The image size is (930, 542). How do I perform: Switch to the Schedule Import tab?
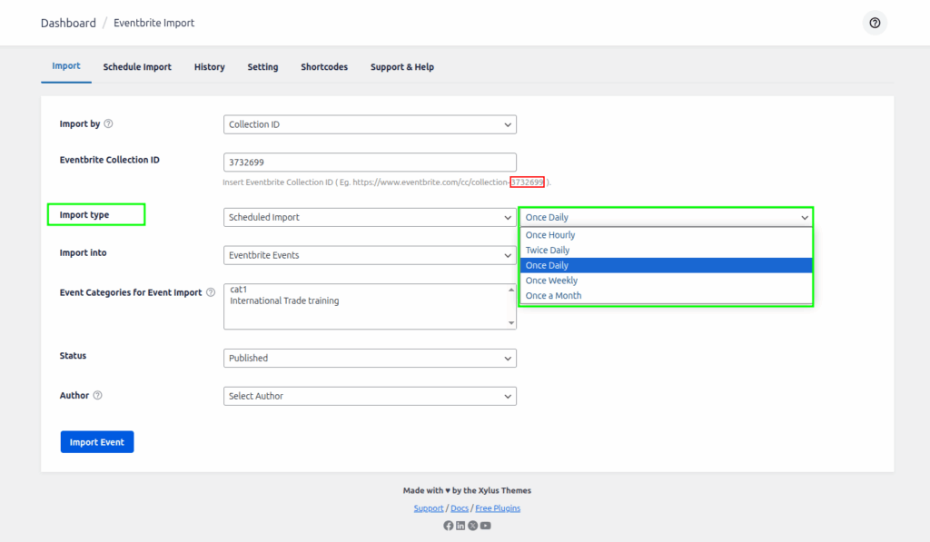[x=137, y=67]
